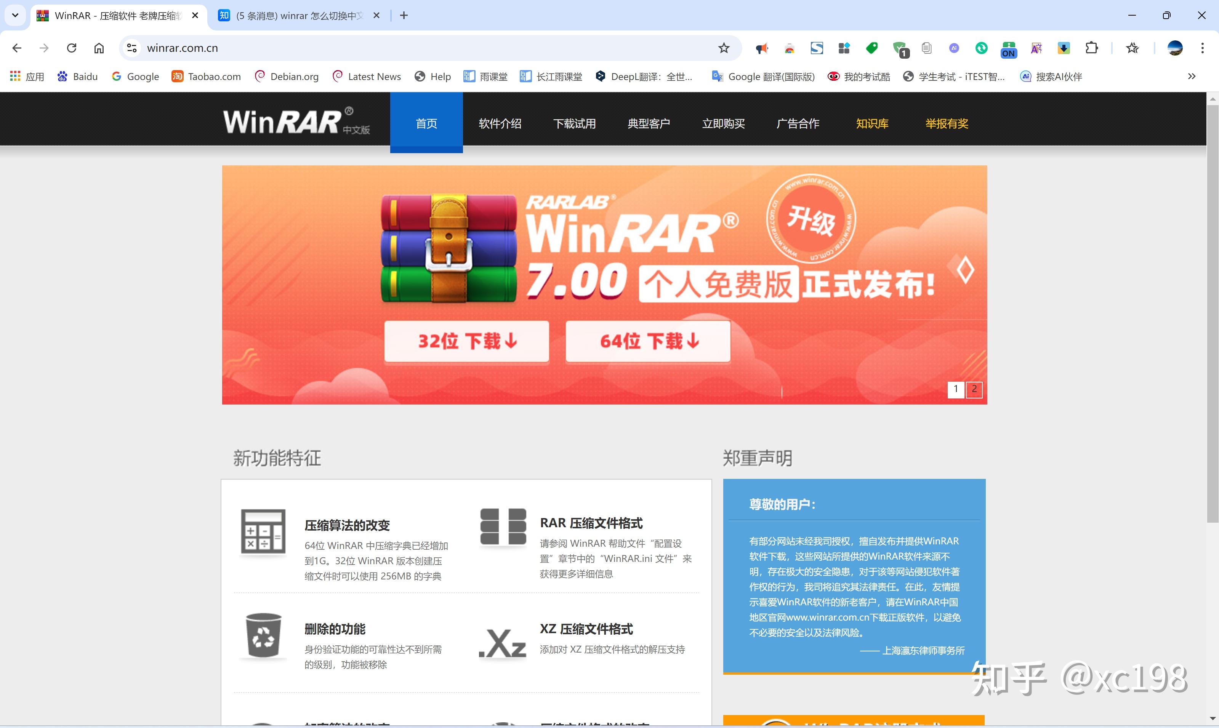Image resolution: width=1219 pixels, height=728 pixels.
Task: Open the 立即购买 purchase link
Action: pyautogui.click(x=724, y=123)
